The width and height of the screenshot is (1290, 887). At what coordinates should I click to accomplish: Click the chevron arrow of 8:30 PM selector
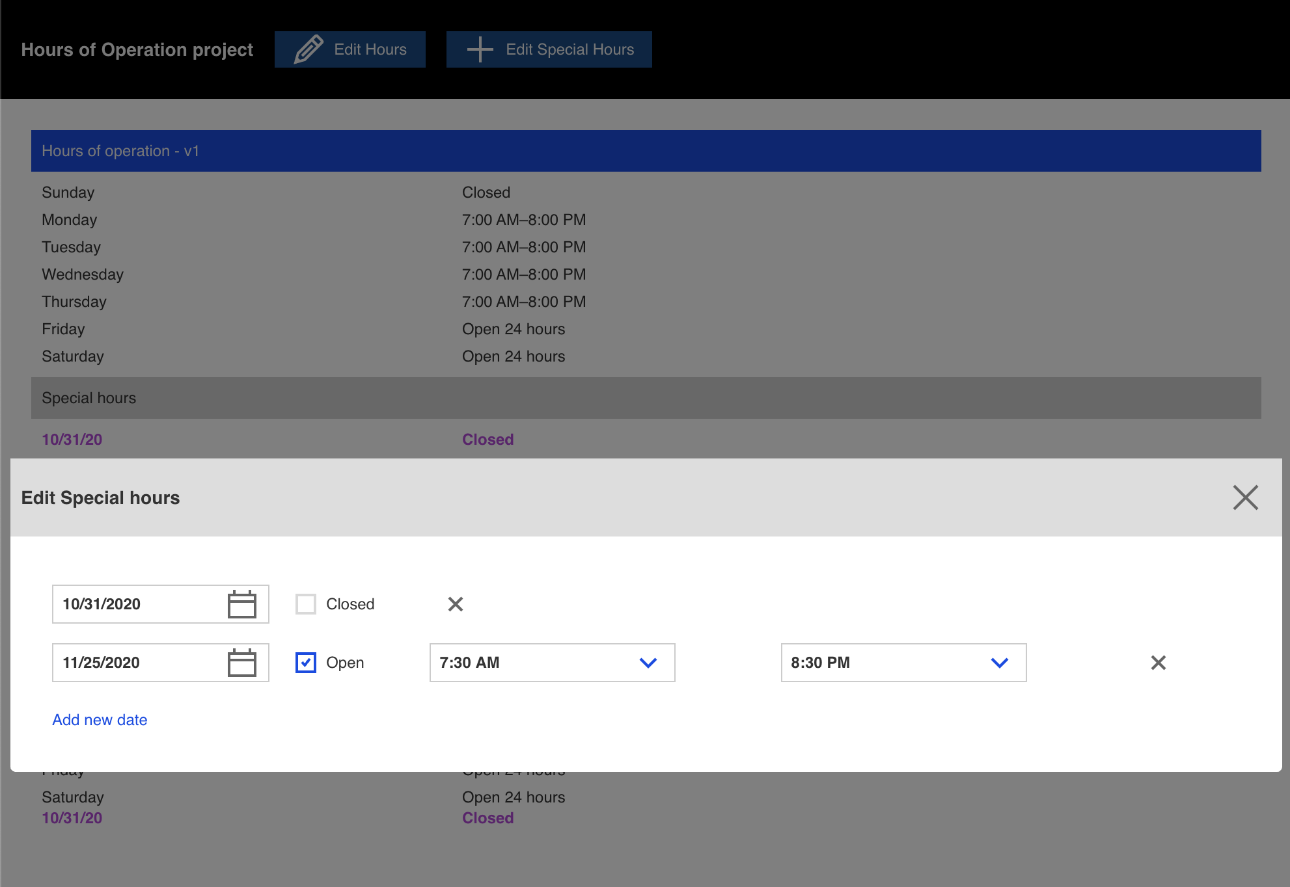pos(999,663)
